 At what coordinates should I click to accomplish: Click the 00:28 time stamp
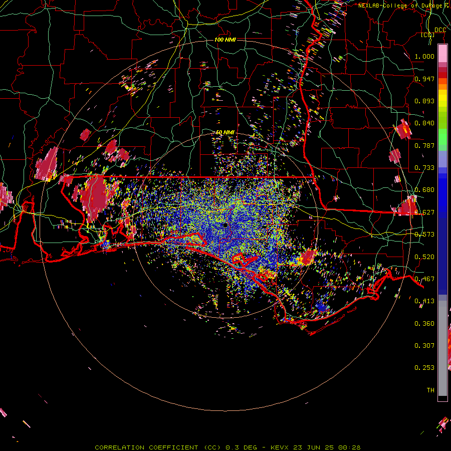pyautogui.click(x=349, y=447)
